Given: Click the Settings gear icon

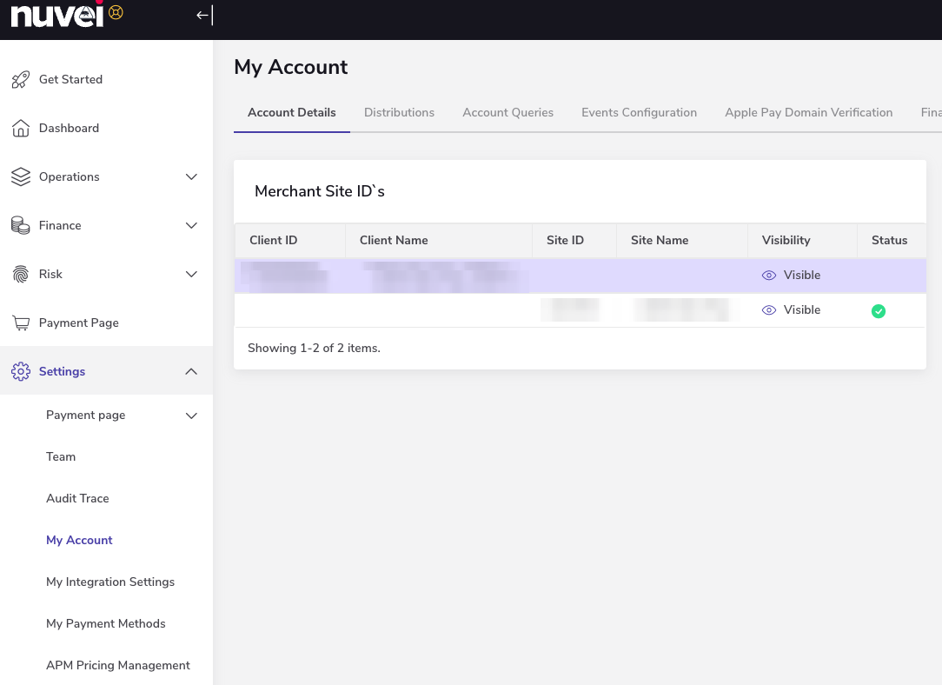Looking at the screenshot, I should 21,371.
